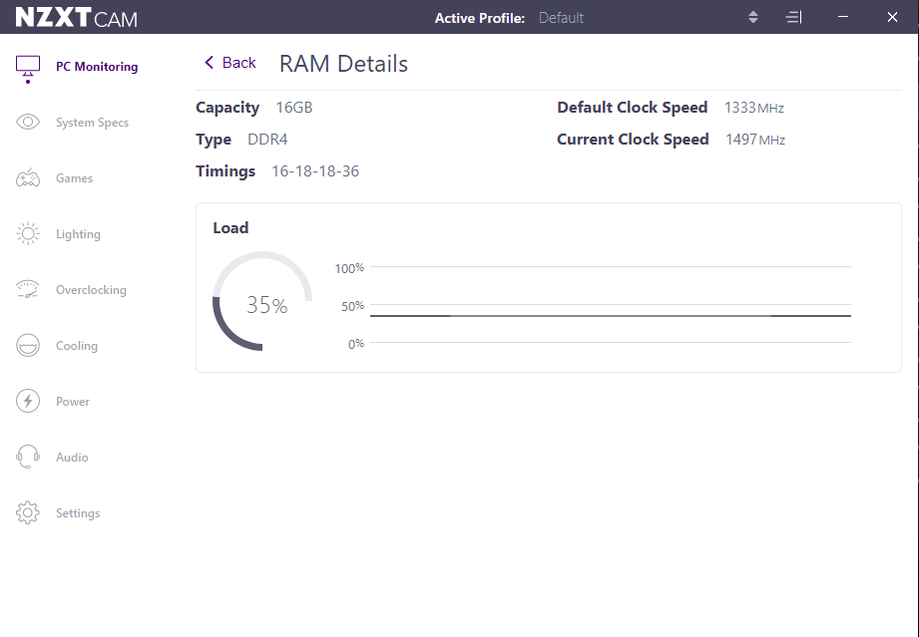Select the Games controller icon
This screenshot has height=637, width=919.
point(28,178)
